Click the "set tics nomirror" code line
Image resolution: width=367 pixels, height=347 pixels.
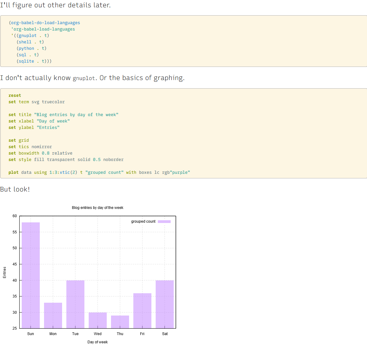[x=30, y=147]
